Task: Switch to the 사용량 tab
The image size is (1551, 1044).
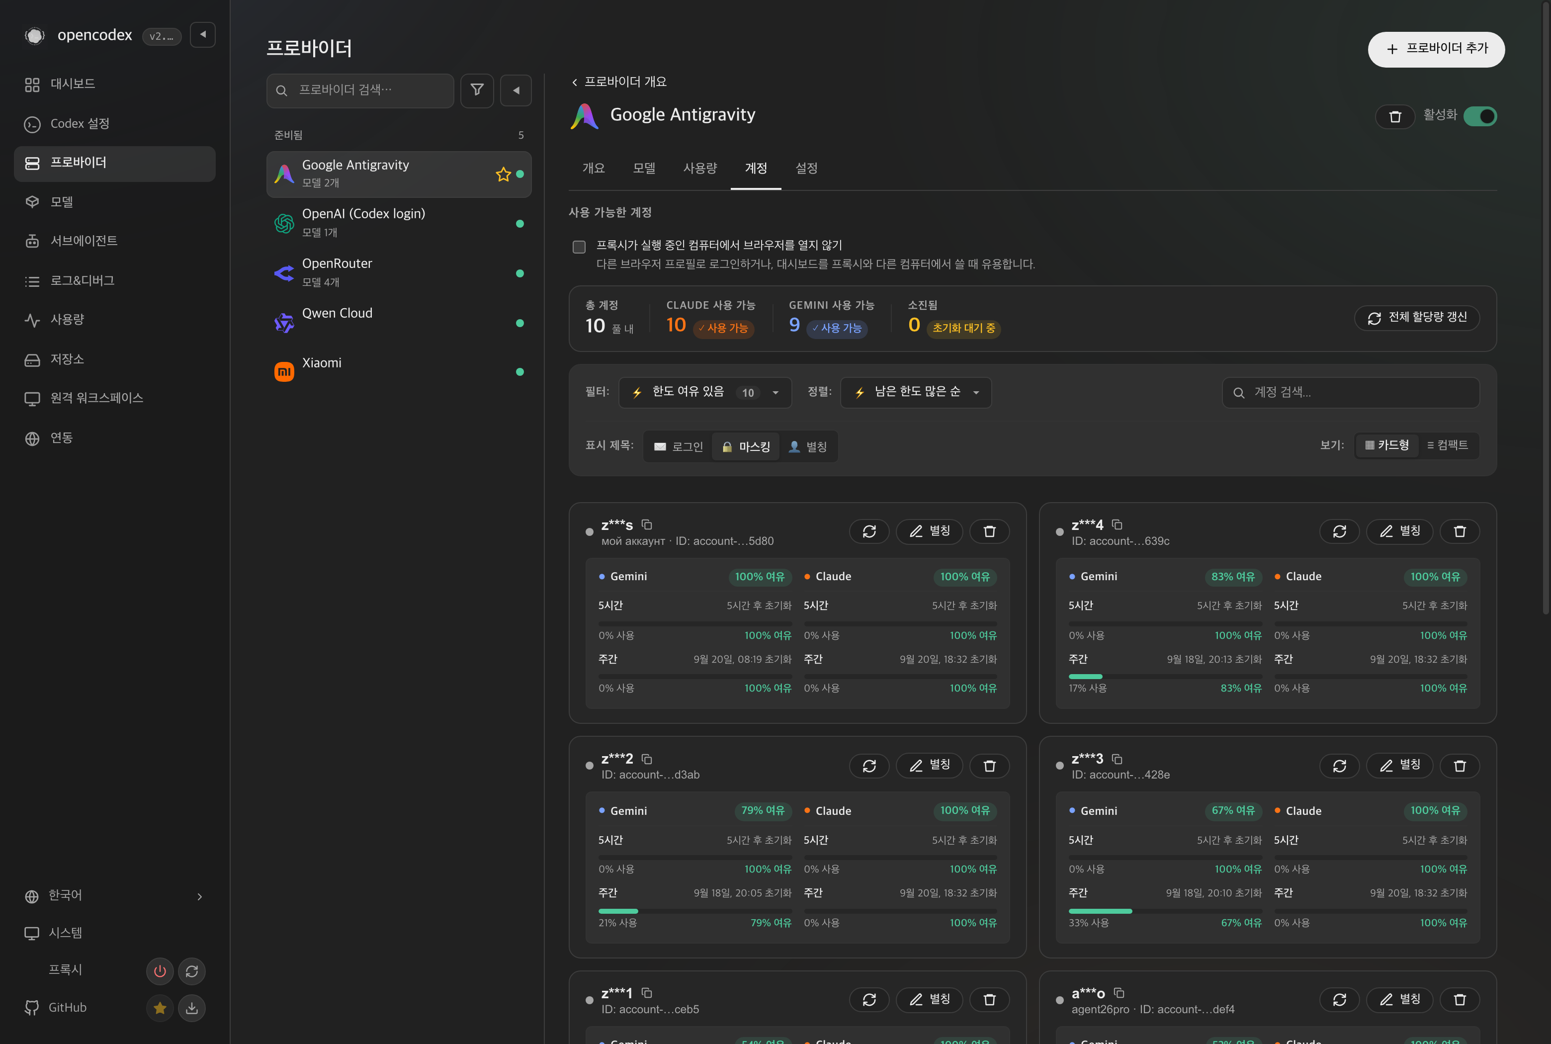Action: (x=699, y=168)
